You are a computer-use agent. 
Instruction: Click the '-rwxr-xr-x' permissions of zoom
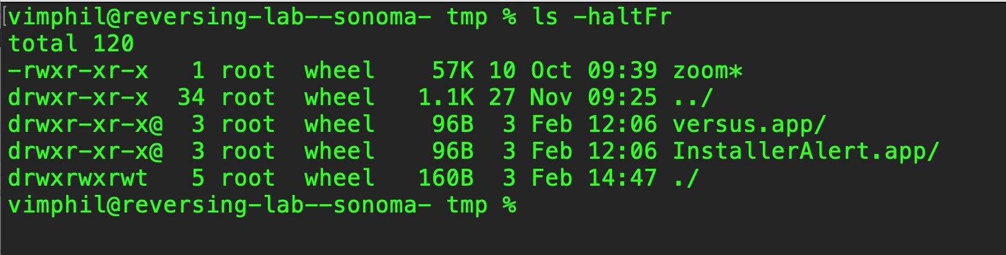[78, 71]
